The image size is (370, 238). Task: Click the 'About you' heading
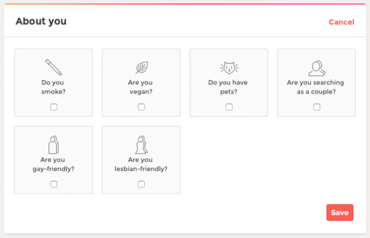point(41,21)
